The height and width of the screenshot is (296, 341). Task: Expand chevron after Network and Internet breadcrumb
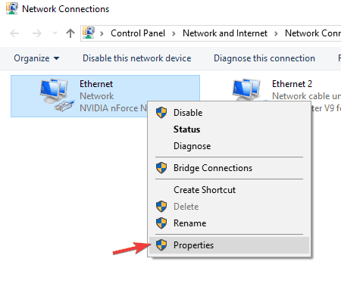(x=276, y=33)
